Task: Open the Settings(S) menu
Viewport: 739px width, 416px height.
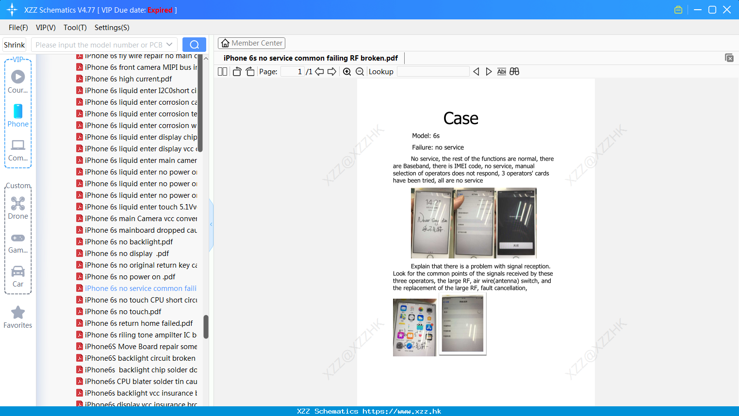Action: point(112,28)
